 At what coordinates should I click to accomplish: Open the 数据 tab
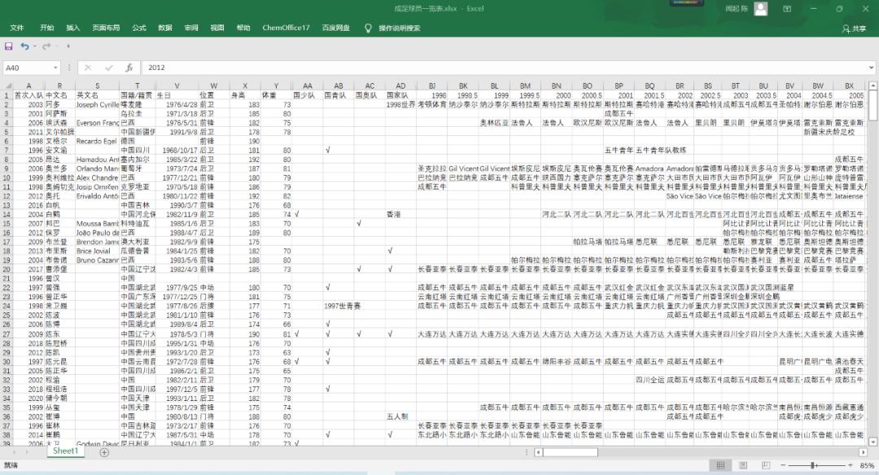[164, 28]
